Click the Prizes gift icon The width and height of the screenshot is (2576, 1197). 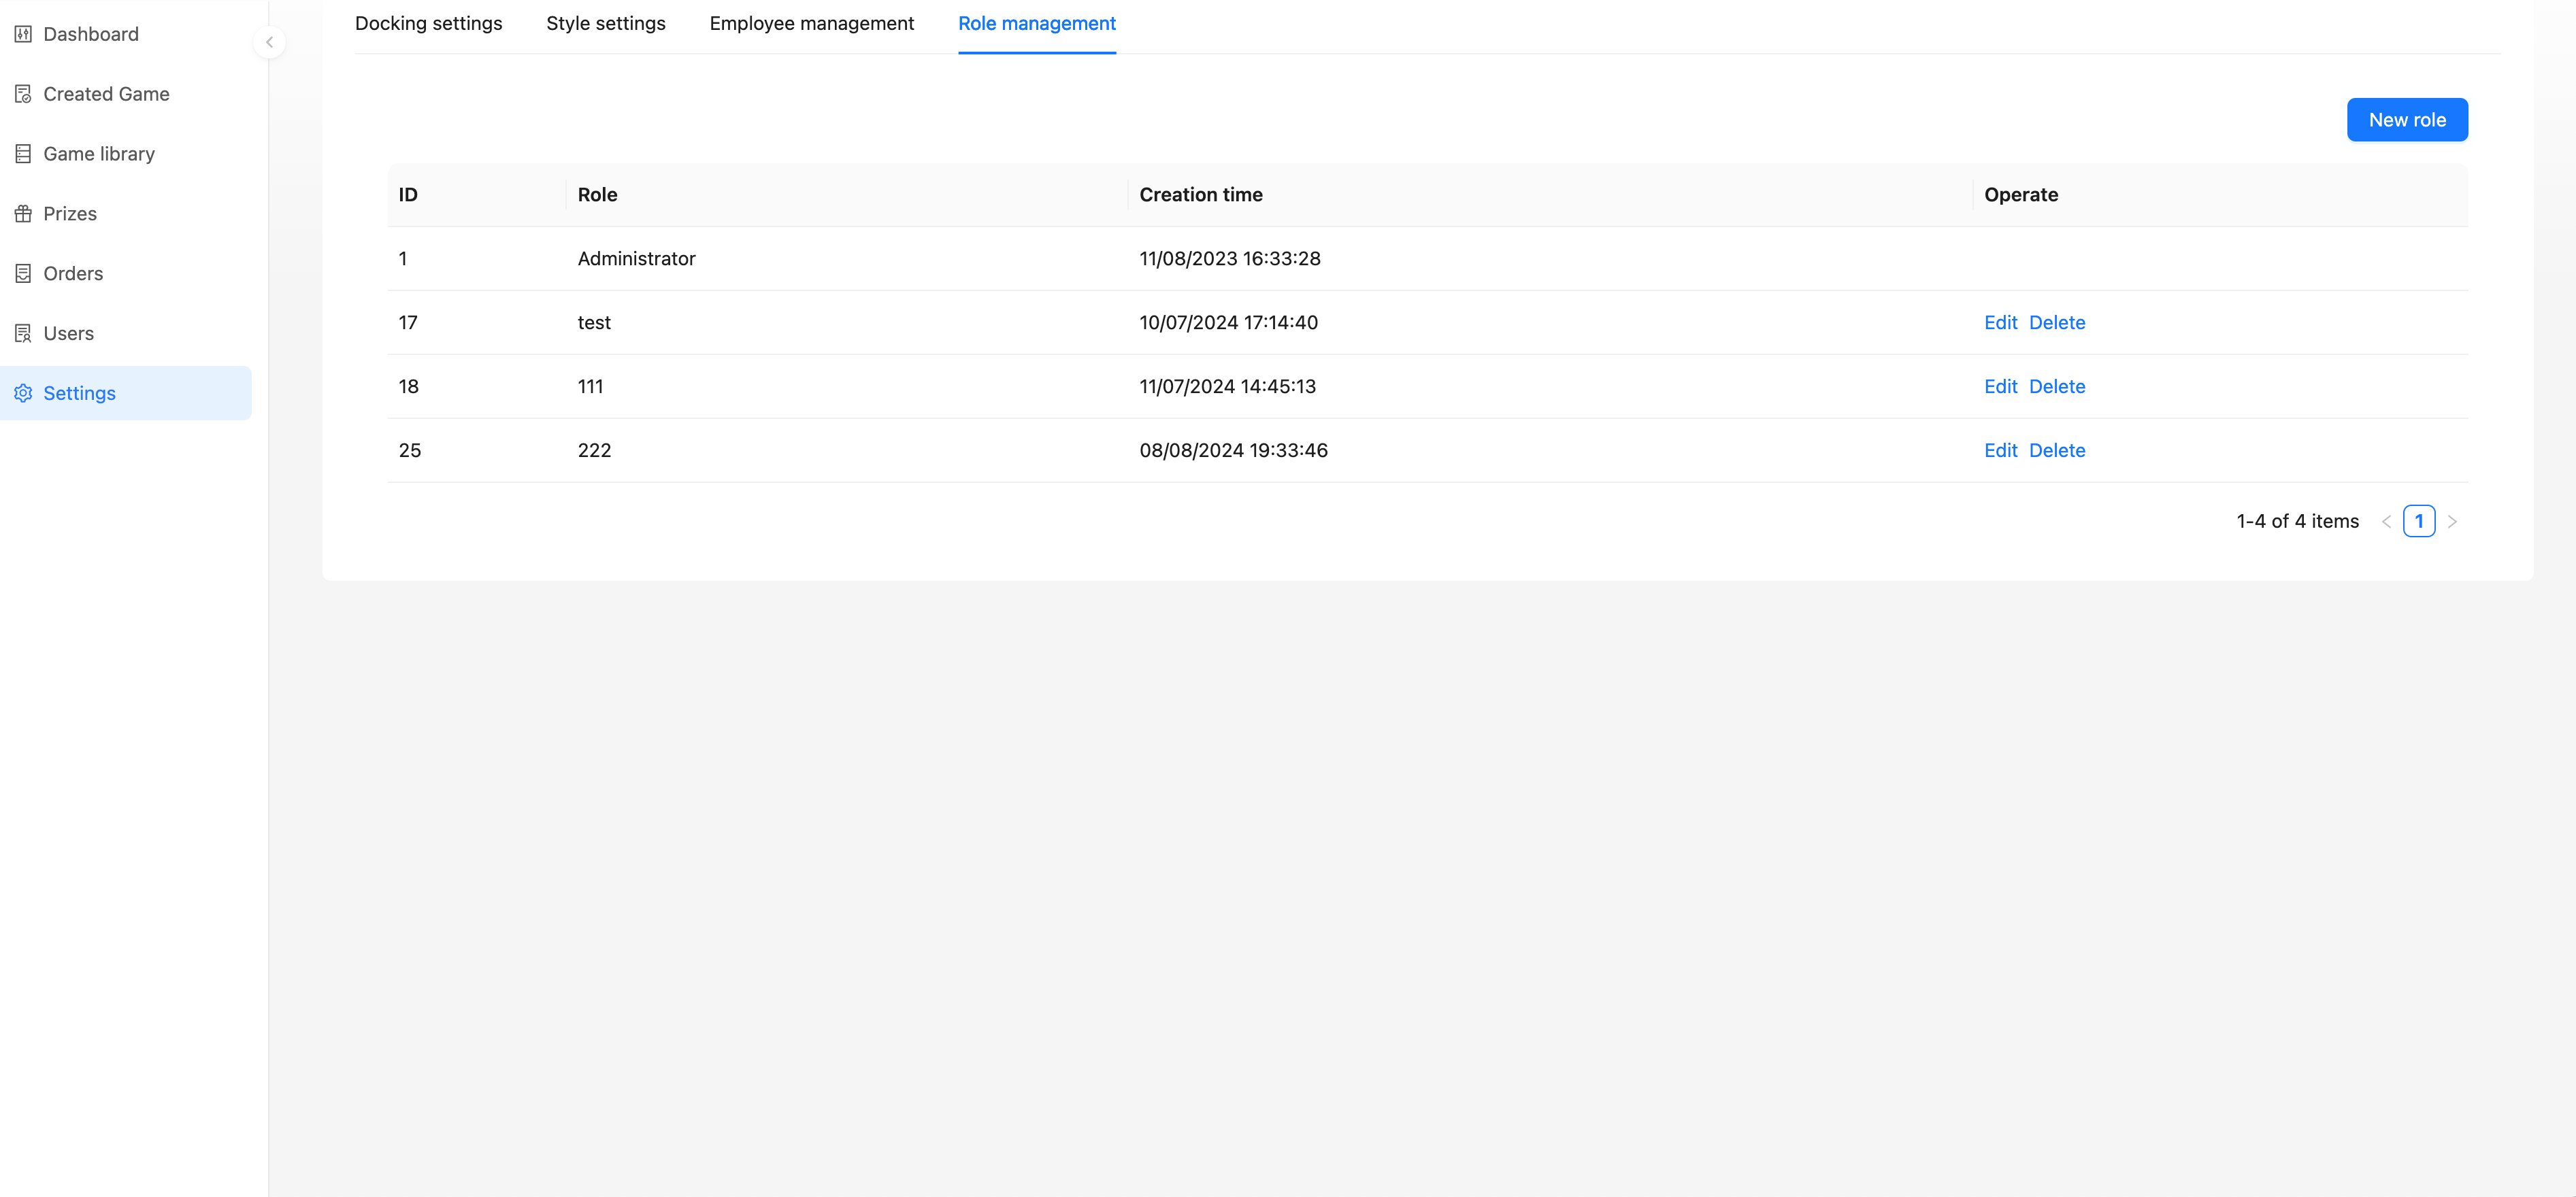coord(23,214)
